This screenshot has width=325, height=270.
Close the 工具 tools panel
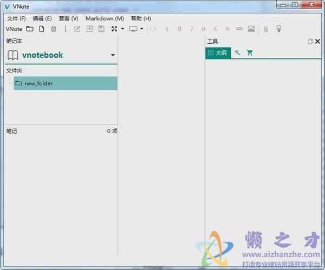click(x=317, y=42)
